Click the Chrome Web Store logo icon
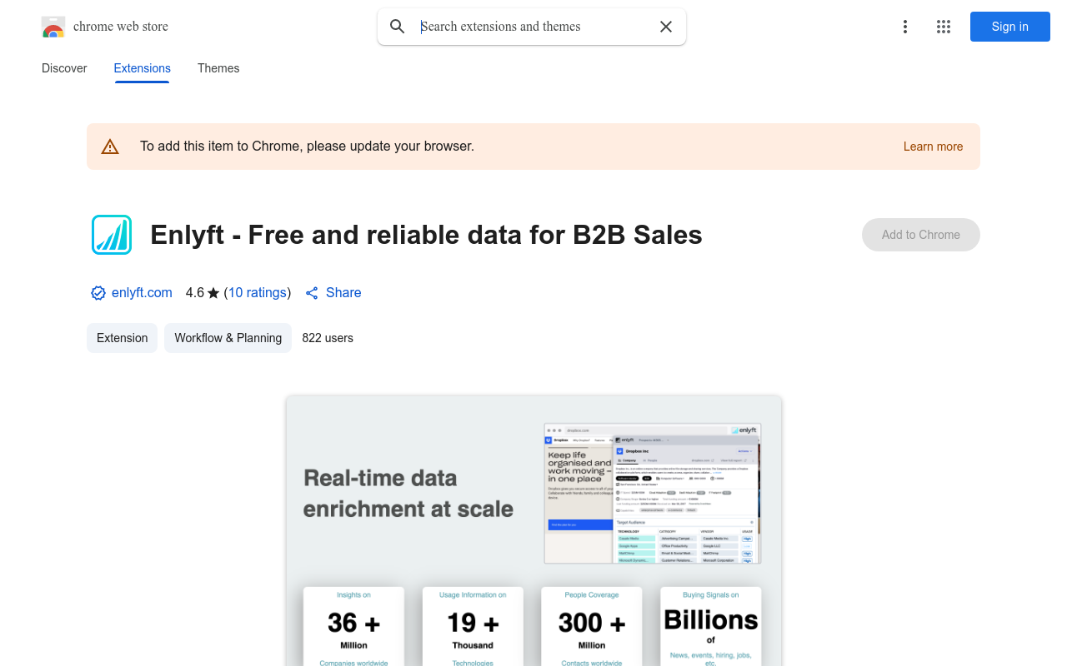1067x666 pixels. pos(53,27)
